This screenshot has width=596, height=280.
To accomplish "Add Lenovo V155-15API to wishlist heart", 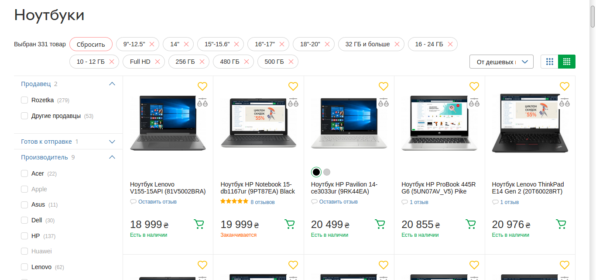I will click(x=202, y=86).
